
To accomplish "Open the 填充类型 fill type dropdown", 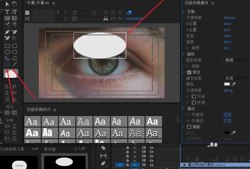I will (x=236, y=78).
